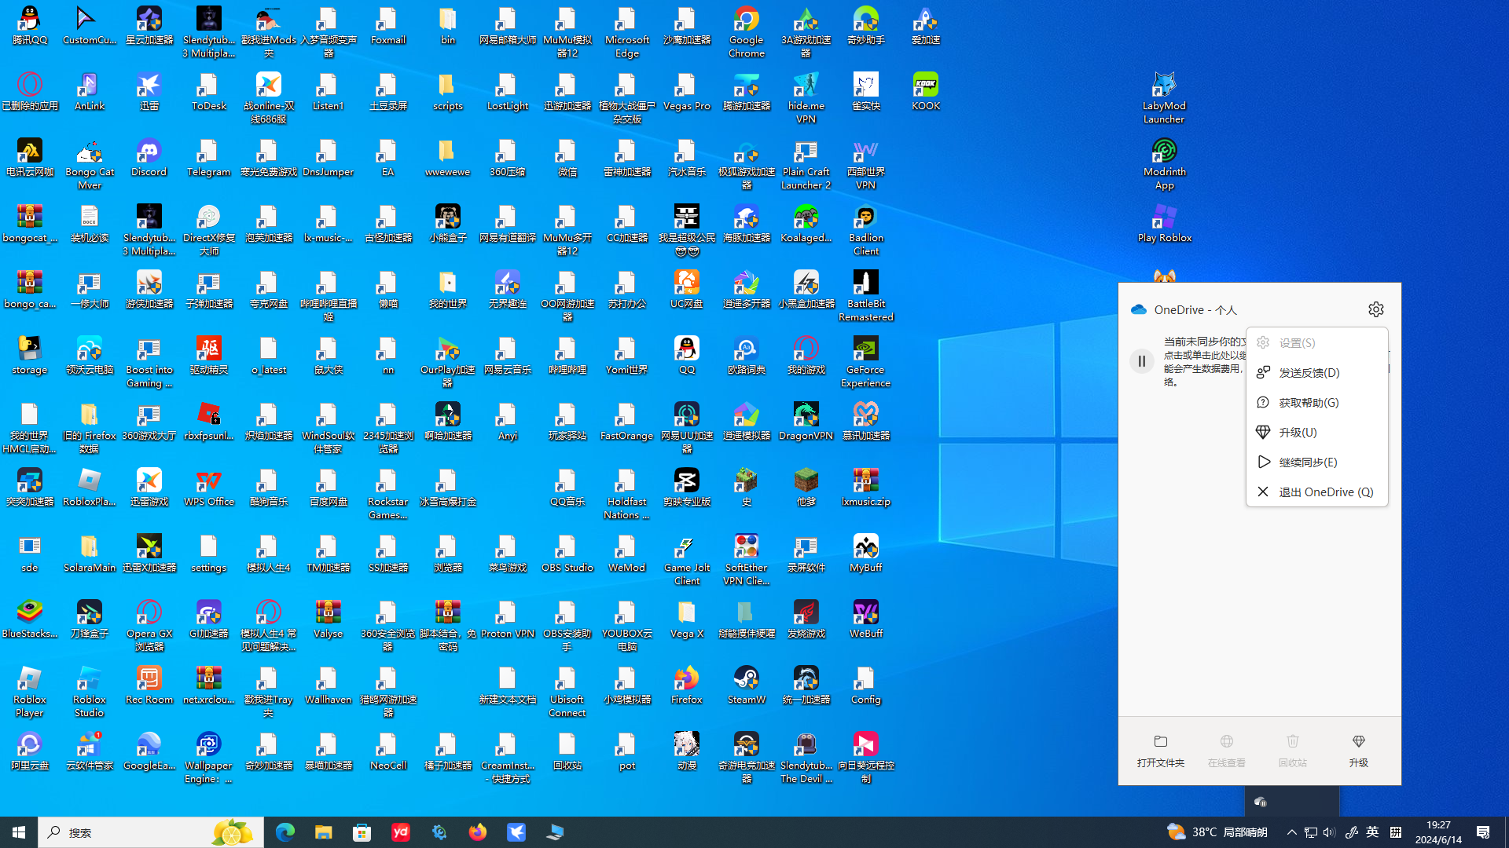Click 升级(U) option in OneDrive menu
The image size is (1509, 848).
point(1298,433)
